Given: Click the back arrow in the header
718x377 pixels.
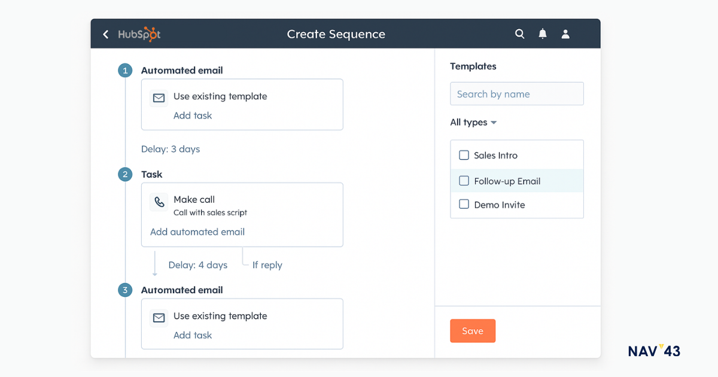Looking at the screenshot, I should click(106, 34).
